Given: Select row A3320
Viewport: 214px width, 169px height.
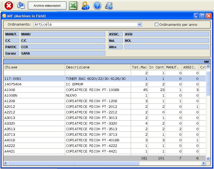Looking at the screenshot, I should (x=105, y=123).
